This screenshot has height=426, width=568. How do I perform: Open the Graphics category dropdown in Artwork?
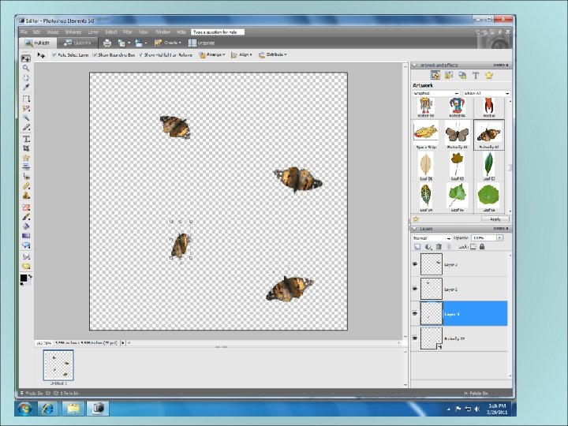point(436,93)
